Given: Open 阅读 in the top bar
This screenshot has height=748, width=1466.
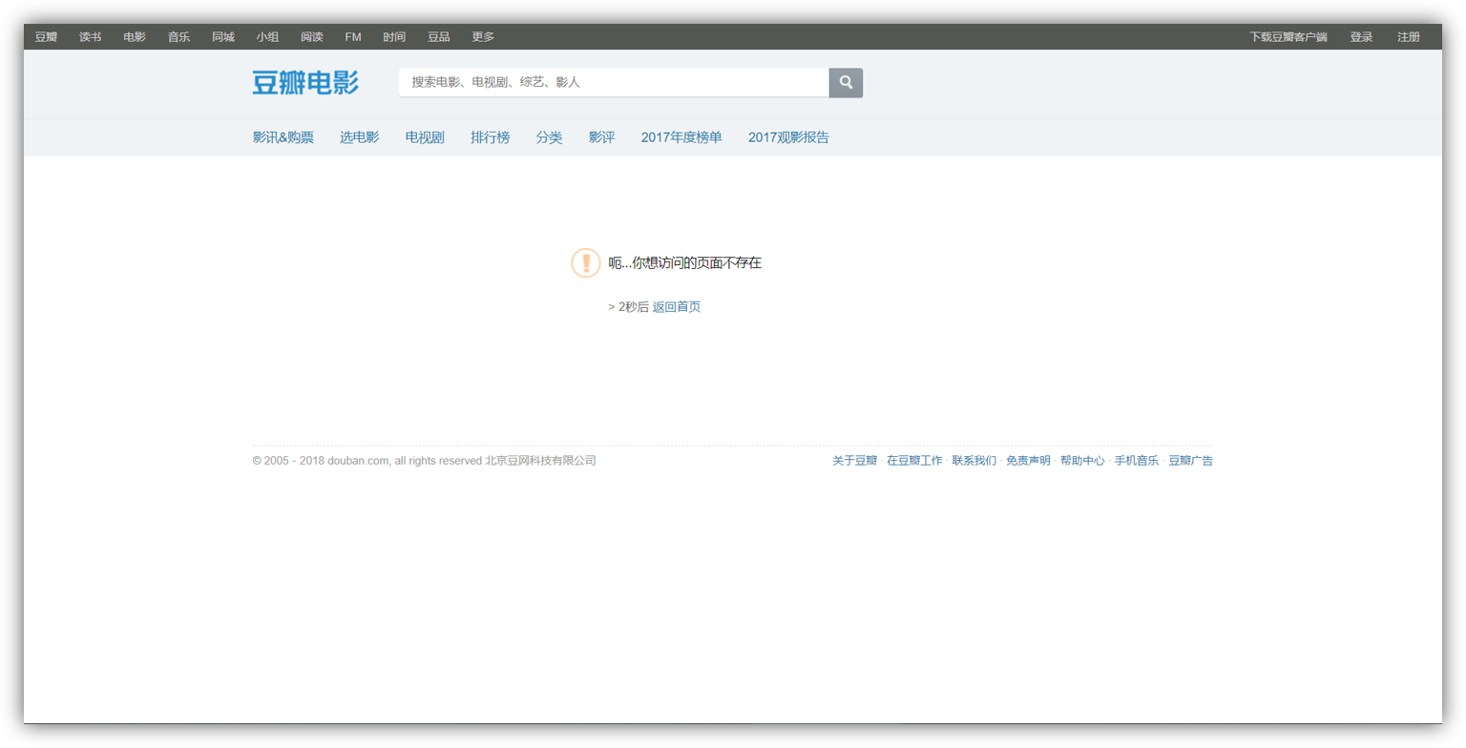Looking at the screenshot, I should (x=312, y=37).
